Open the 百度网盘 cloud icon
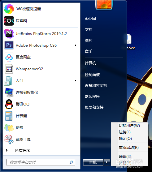 [x=9, y=57]
